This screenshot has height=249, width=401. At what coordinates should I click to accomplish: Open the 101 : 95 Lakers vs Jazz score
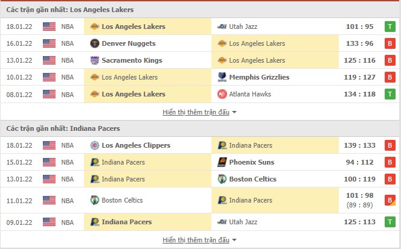click(x=360, y=27)
